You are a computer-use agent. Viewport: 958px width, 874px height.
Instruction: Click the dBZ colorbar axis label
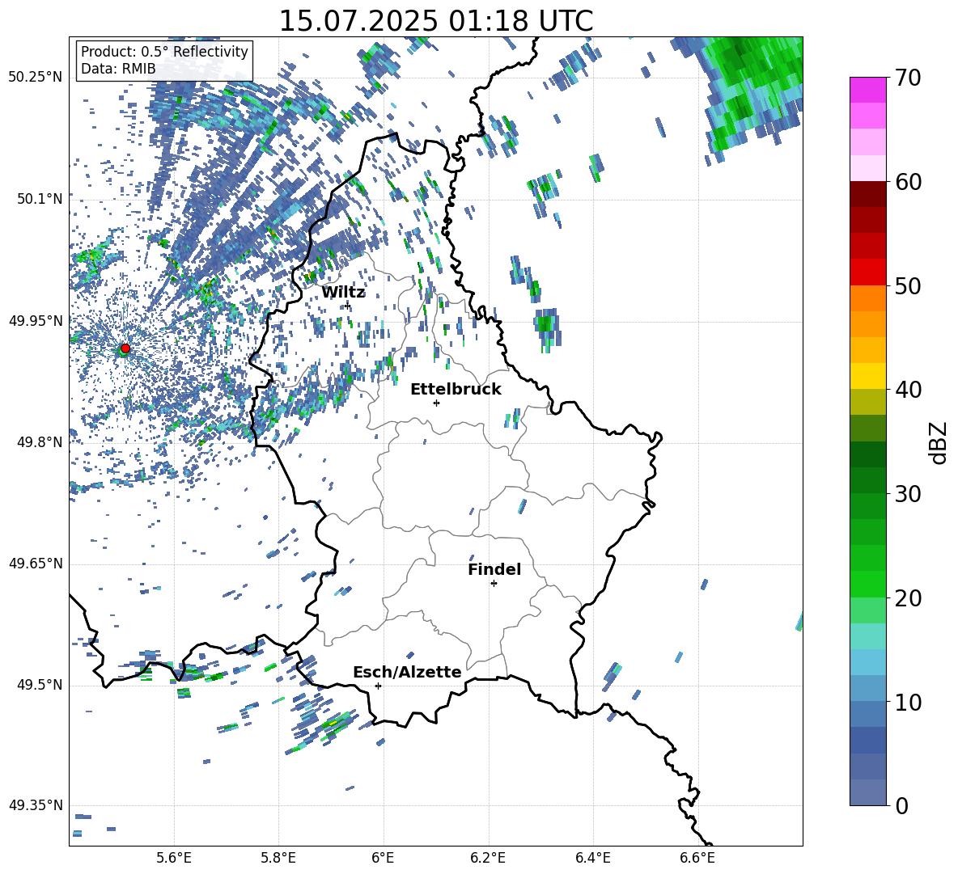(x=939, y=442)
